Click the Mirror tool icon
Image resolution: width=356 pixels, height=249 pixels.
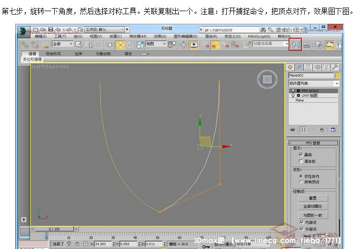tap(295, 44)
